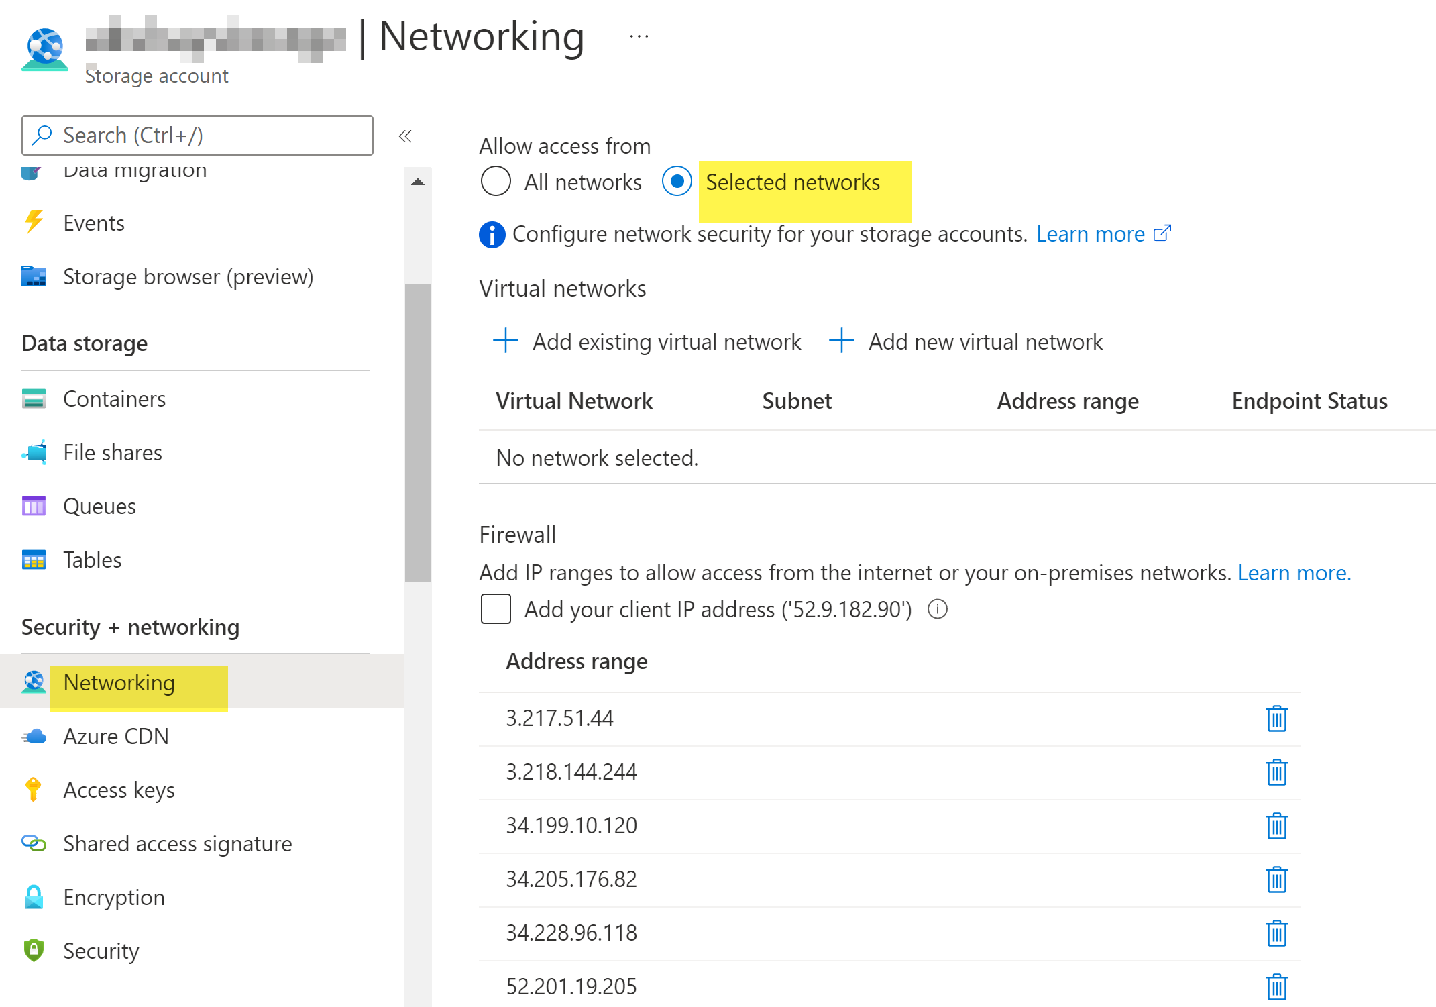This screenshot has height=1007, width=1436.
Task: Select the Selected networks radio option
Action: point(677,182)
